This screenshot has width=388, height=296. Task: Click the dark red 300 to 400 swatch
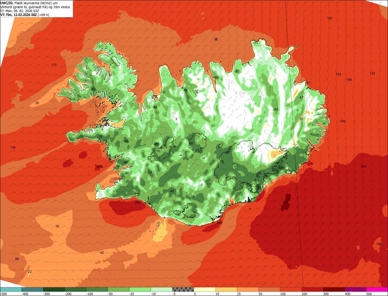click(334, 289)
